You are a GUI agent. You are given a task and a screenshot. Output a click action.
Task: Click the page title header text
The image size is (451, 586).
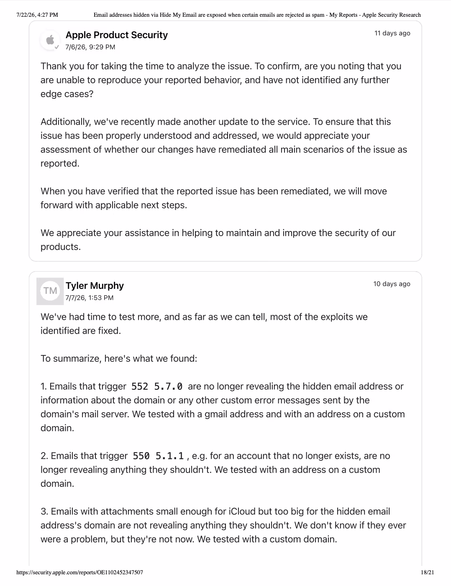(257, 15)
